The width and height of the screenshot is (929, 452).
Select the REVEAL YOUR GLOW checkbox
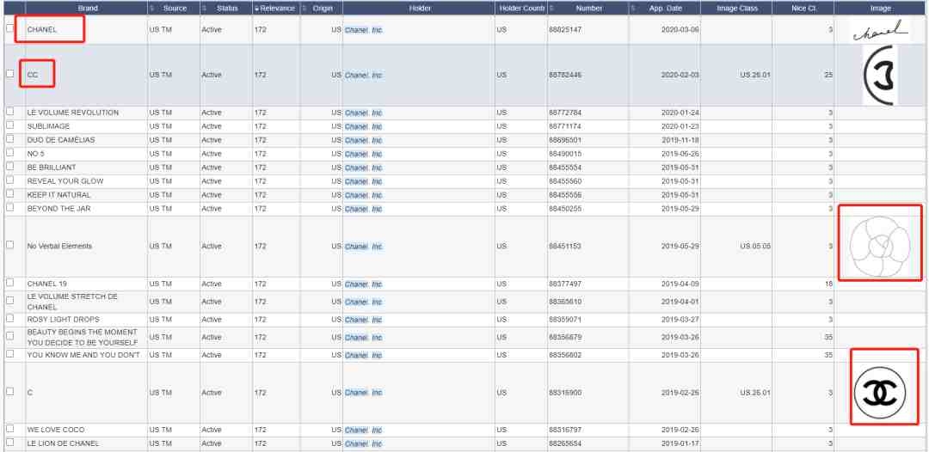coord(10,180)
